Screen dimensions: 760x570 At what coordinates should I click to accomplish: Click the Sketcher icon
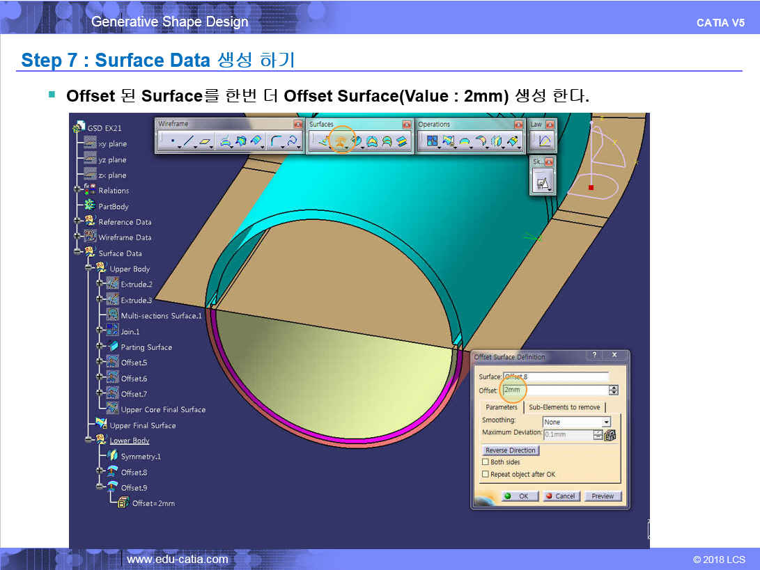click(542, 182)
